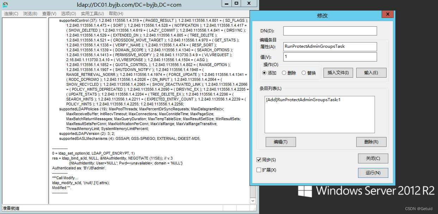The height and width of the screenshot is (214, 438).
Task: Click the supportedControl (37) line
Action: click(x=153, y=21)
